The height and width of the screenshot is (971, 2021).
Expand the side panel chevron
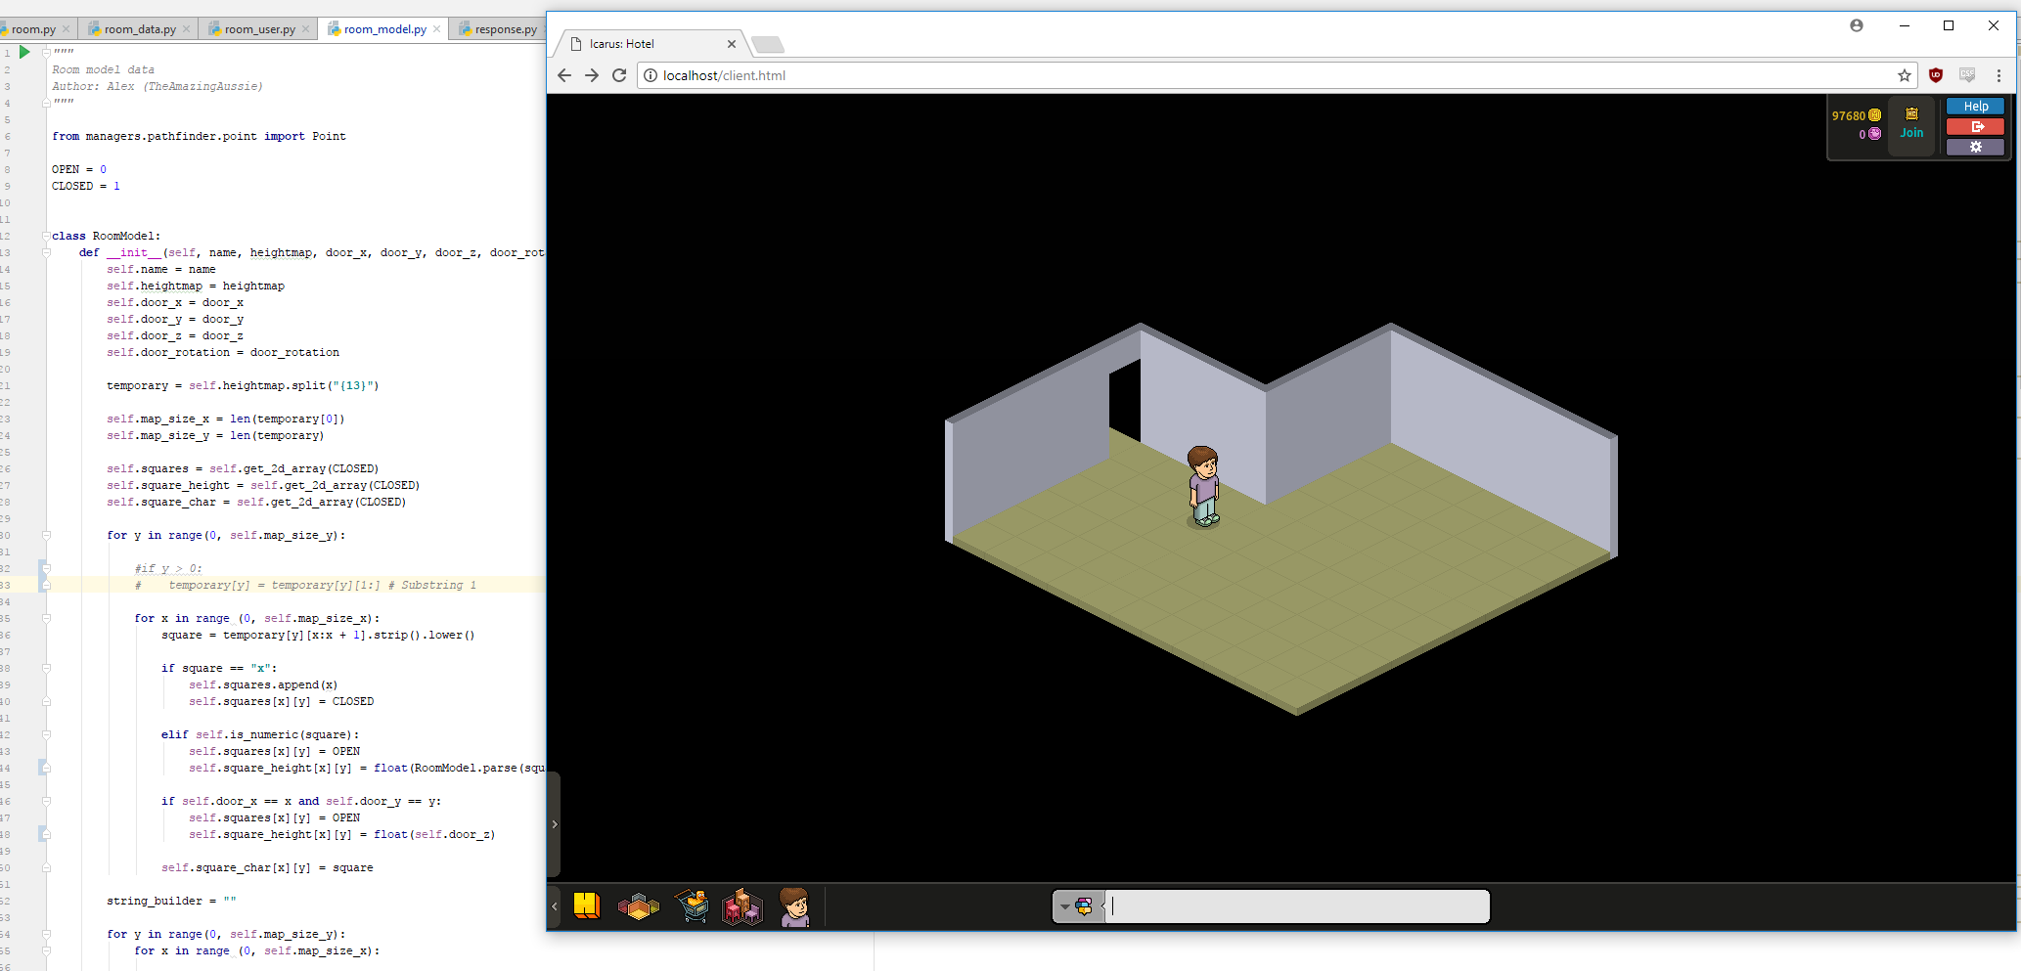coord(554,824)
